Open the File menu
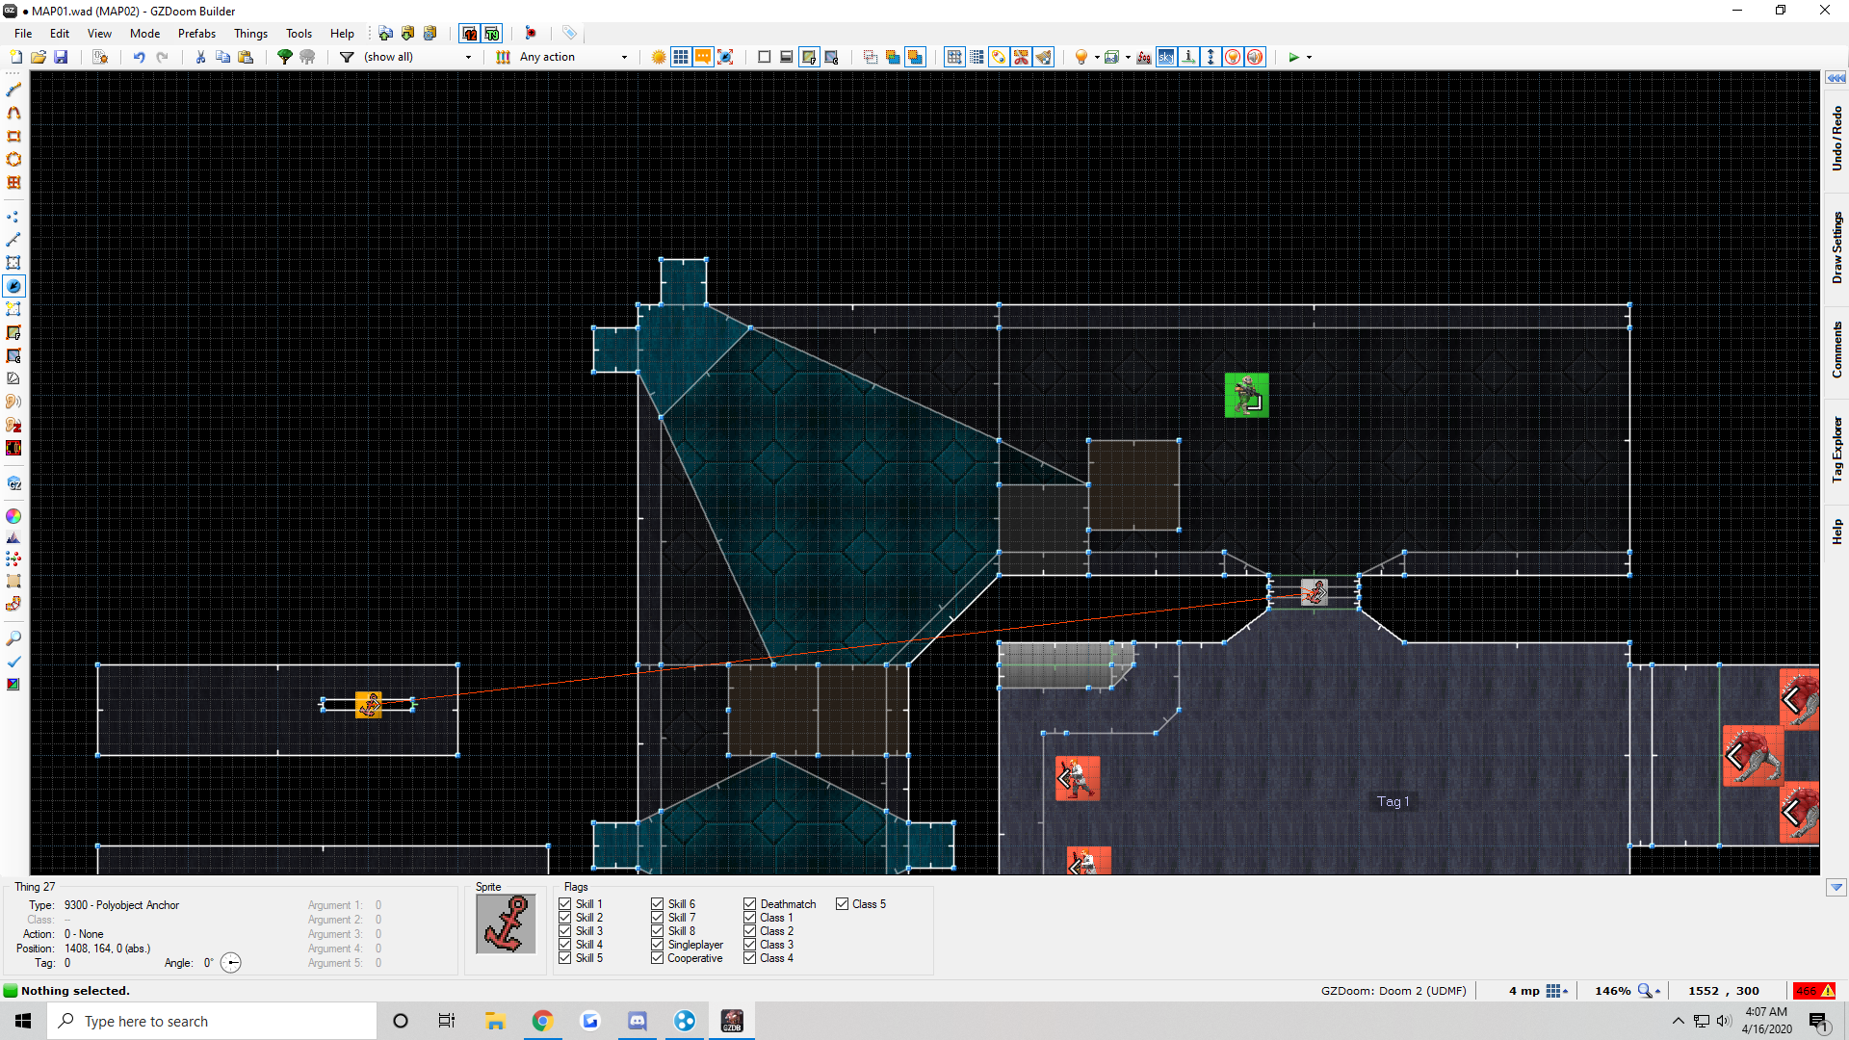This screenshot has height=1040, width=1849. pos(23,34)
